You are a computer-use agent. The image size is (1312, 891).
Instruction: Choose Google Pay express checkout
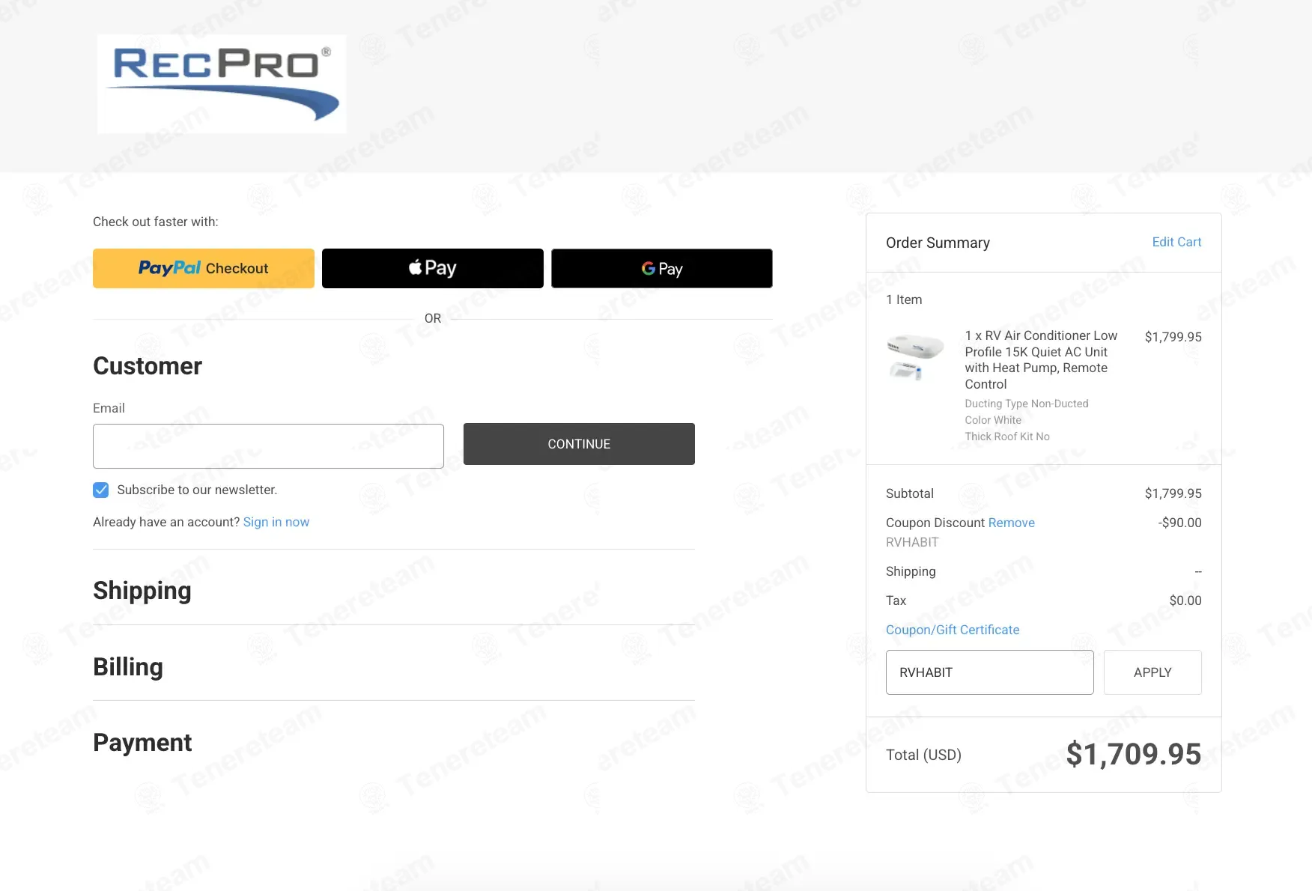click(661, 268)
